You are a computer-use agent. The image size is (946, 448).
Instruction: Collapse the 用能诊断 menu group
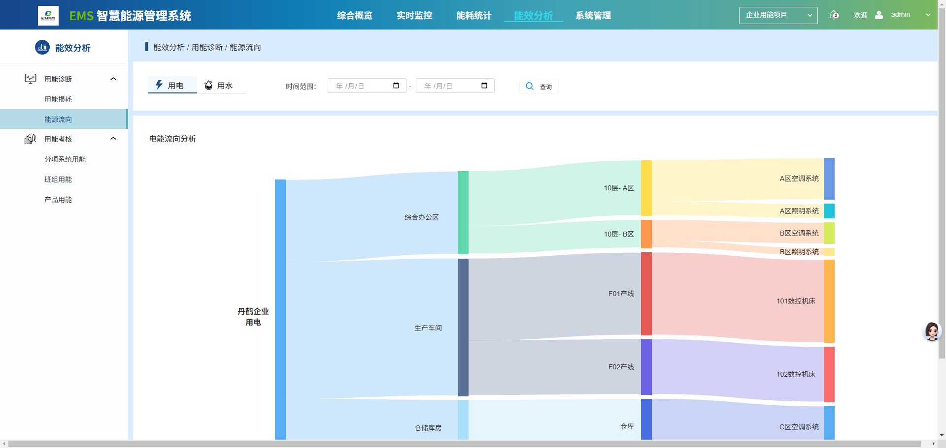tap(113, 79)
